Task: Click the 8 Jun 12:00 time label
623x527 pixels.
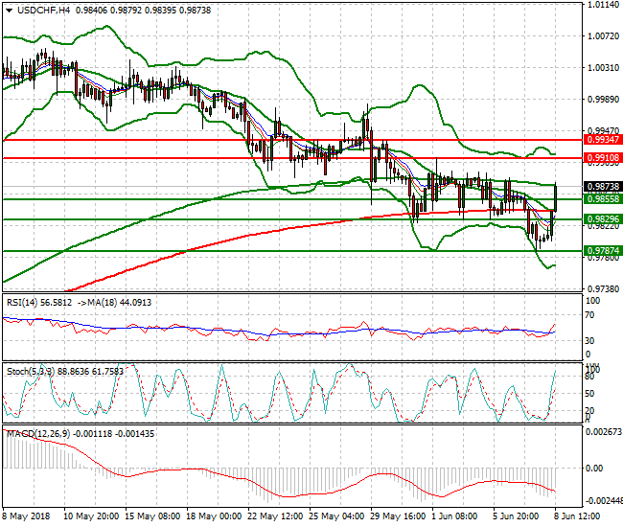Action: (x=577, y=516)
